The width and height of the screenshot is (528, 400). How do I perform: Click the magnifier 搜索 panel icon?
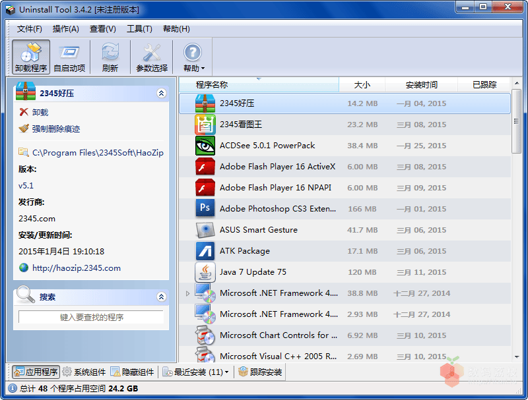[26, 295]
